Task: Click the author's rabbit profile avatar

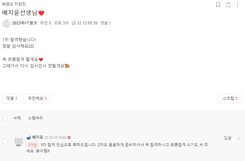Action: click(6, 23)
